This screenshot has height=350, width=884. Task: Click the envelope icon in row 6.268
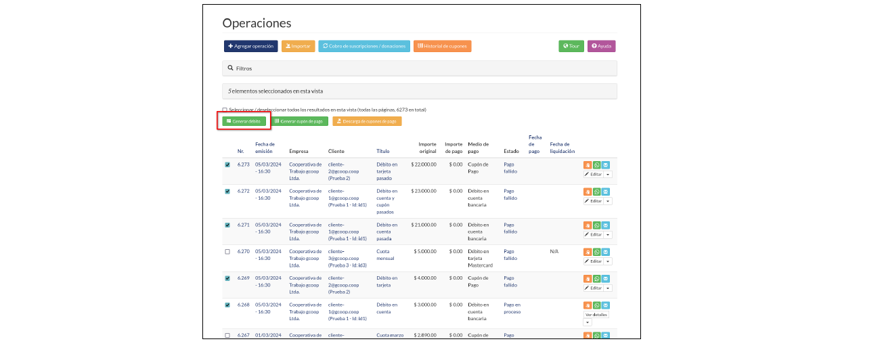[x=606, y=305]
